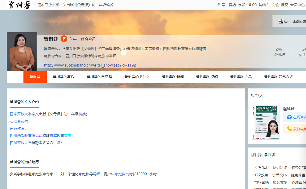
Task: Click the 心理咨询师 keyword link
Action: (19, 121)
